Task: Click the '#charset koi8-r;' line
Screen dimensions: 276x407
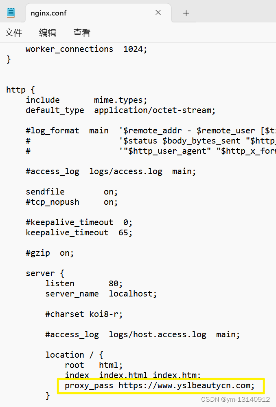Action: [84, 314]
